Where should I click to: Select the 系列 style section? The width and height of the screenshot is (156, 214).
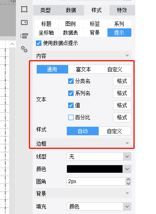[x=119, y=24]
